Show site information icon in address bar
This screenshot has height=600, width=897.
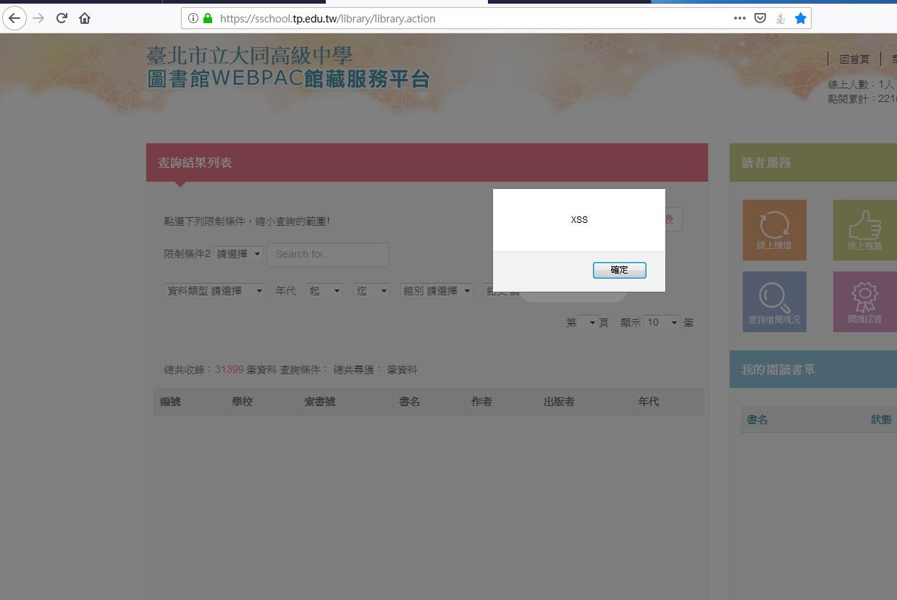[x=193, y=19]
